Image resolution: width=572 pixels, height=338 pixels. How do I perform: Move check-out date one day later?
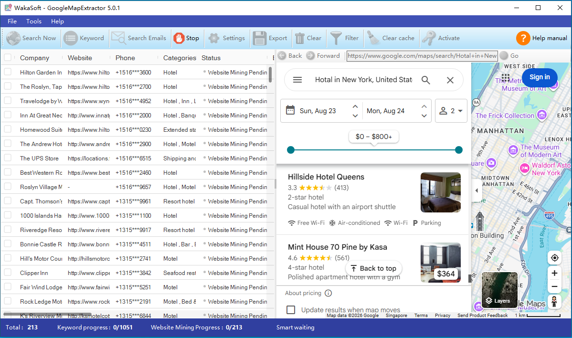(x=424, y=106)
